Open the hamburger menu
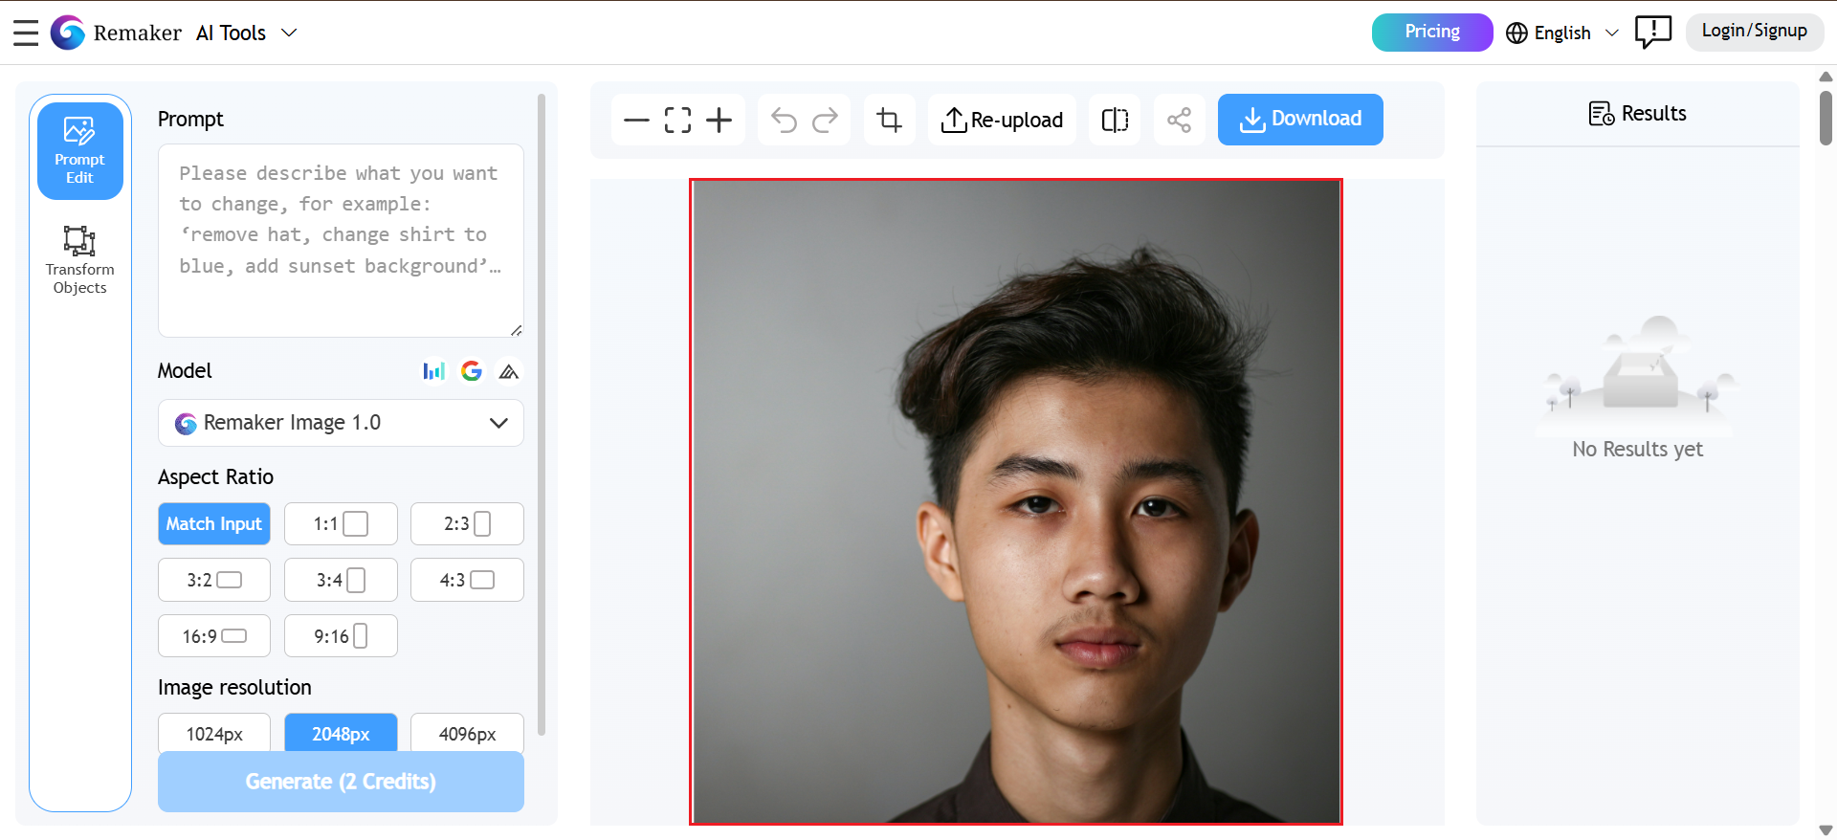This screenshot has width=1837, height=840. [26, 33]
